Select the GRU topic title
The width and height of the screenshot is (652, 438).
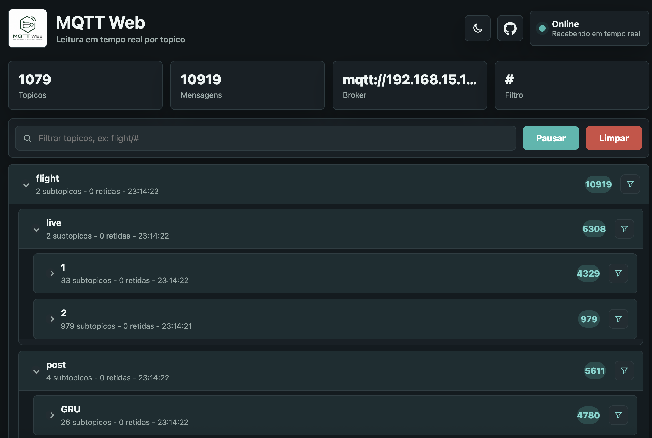coord(70,409)
